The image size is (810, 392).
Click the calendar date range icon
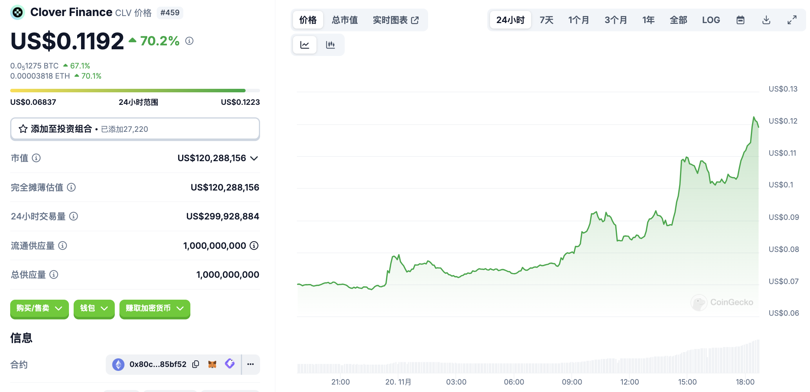click(x=740, y=20)
